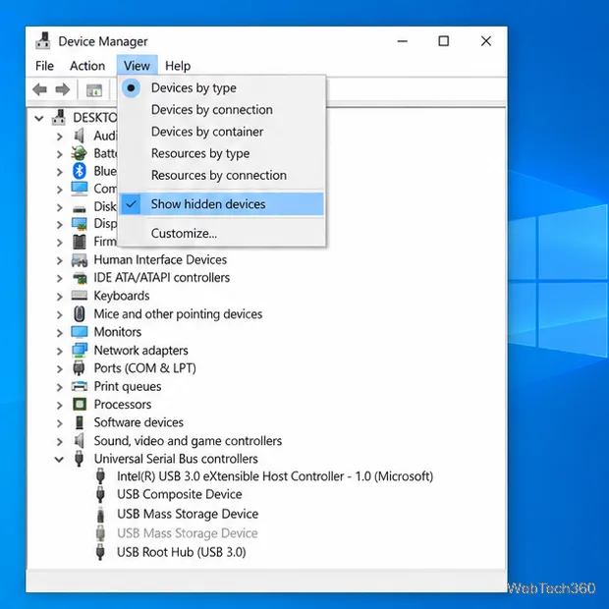Open the Customize... dialog
609x609 pixels.
click(x=222, y=233)
